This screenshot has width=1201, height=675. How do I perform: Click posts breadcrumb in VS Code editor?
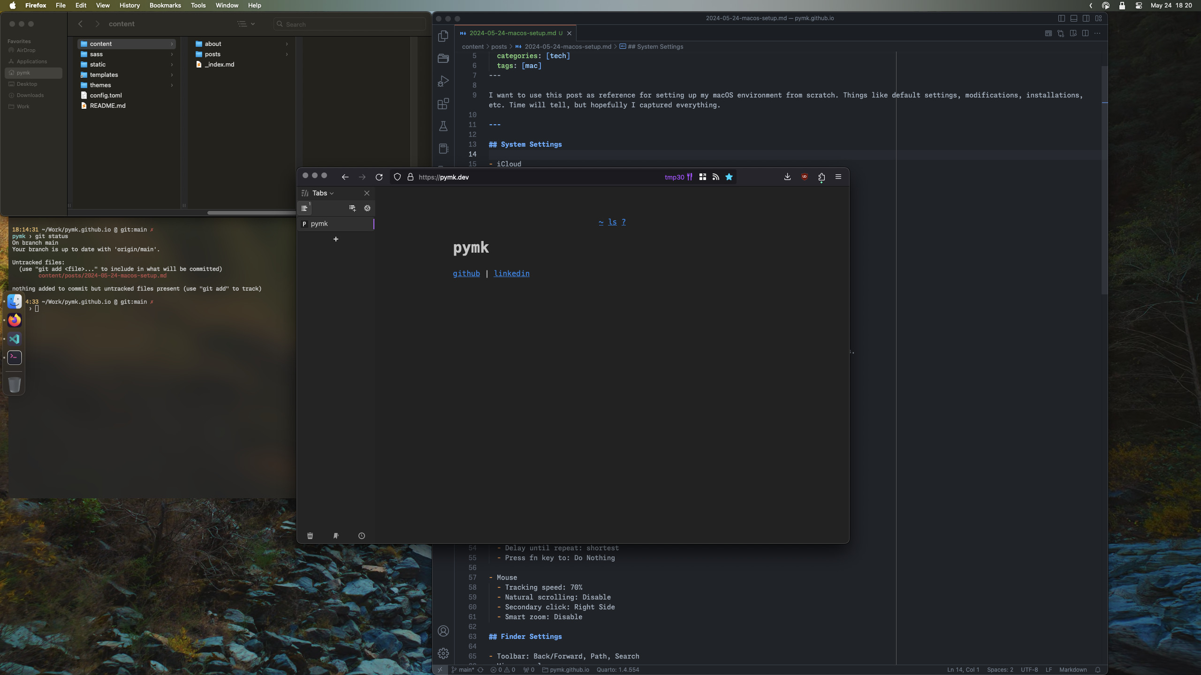click(499, 46)
